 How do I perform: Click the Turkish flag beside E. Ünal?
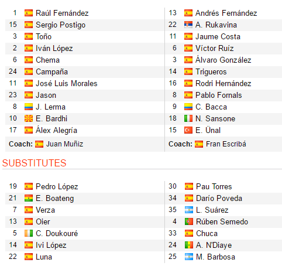coord(188,130)
